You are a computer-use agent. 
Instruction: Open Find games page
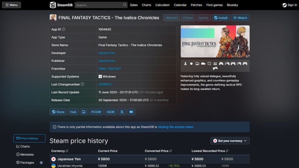click(x=214, y=5)
